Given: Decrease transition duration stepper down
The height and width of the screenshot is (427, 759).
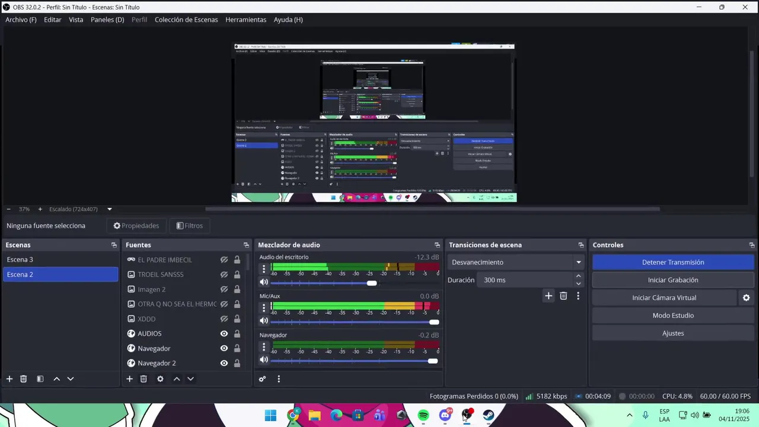Looking at the screenshot, I should pyautogui.click(x=579, y=283).
